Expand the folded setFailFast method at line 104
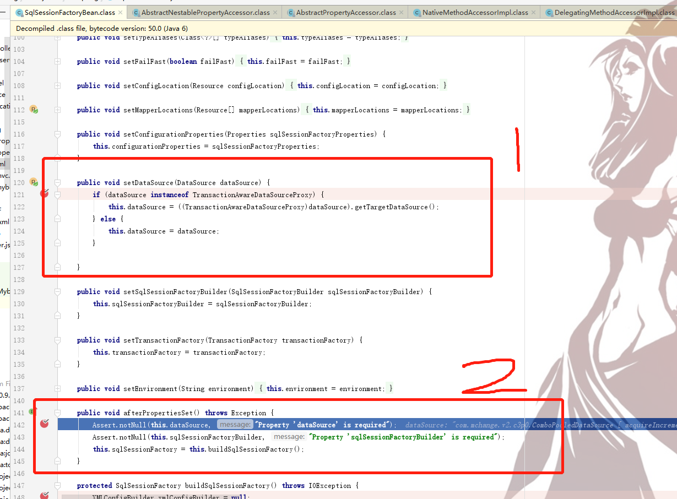Screen dimensions: 677x499 [57, 61]
